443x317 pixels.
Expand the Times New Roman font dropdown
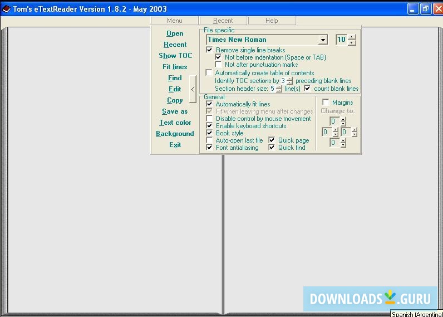click(323, 40)
